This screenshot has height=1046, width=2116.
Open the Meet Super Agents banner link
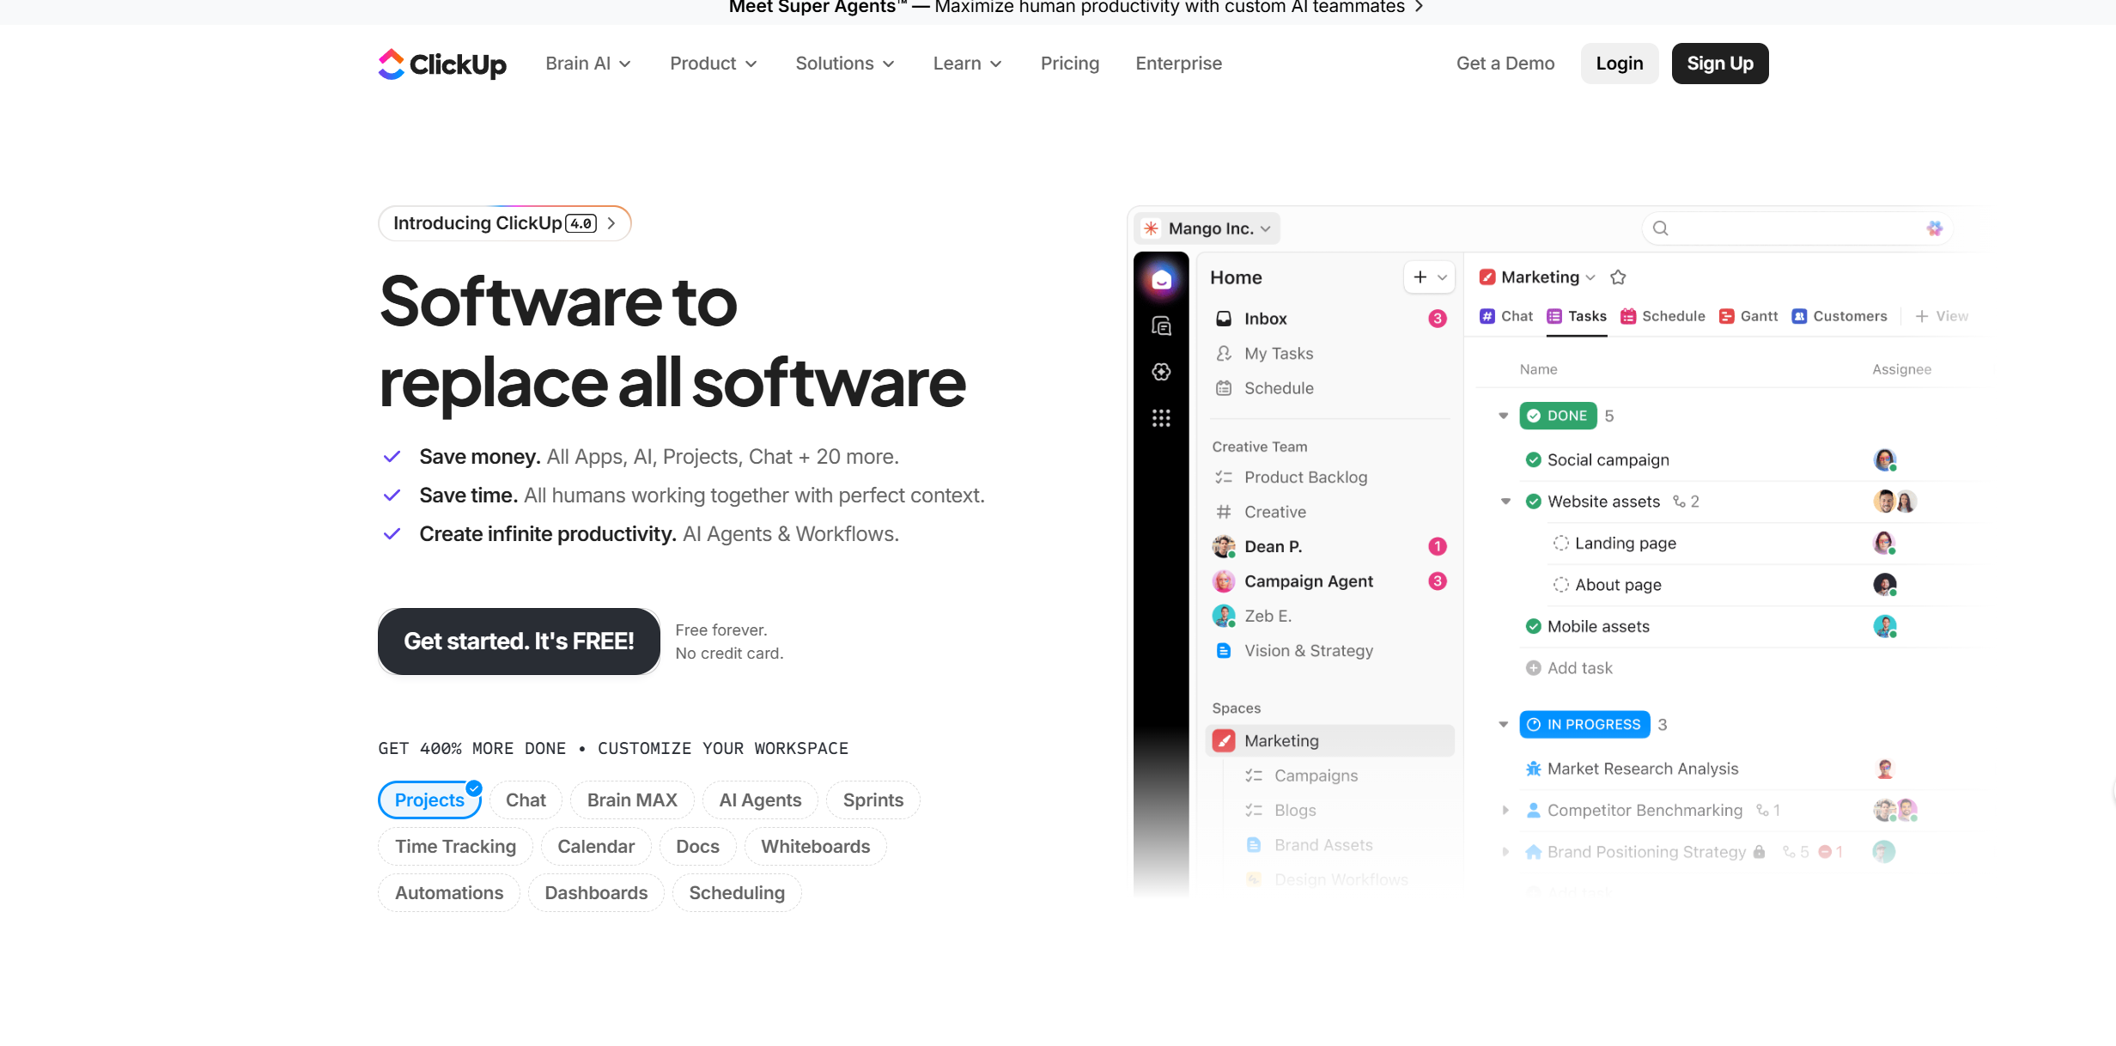[1076, 8]
